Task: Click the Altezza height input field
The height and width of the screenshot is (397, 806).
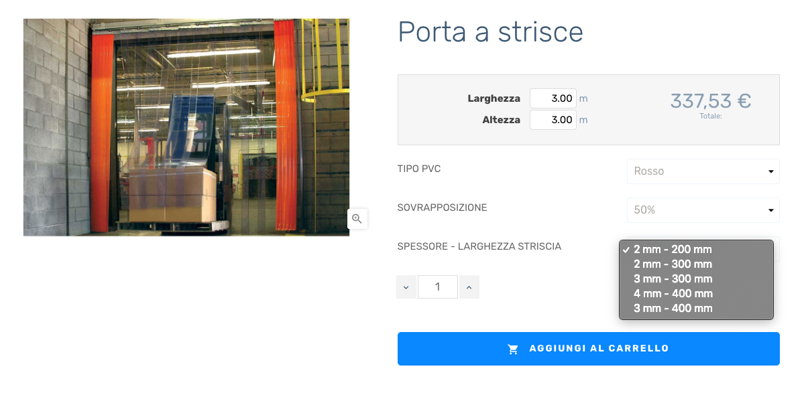Action: [553, 120]
